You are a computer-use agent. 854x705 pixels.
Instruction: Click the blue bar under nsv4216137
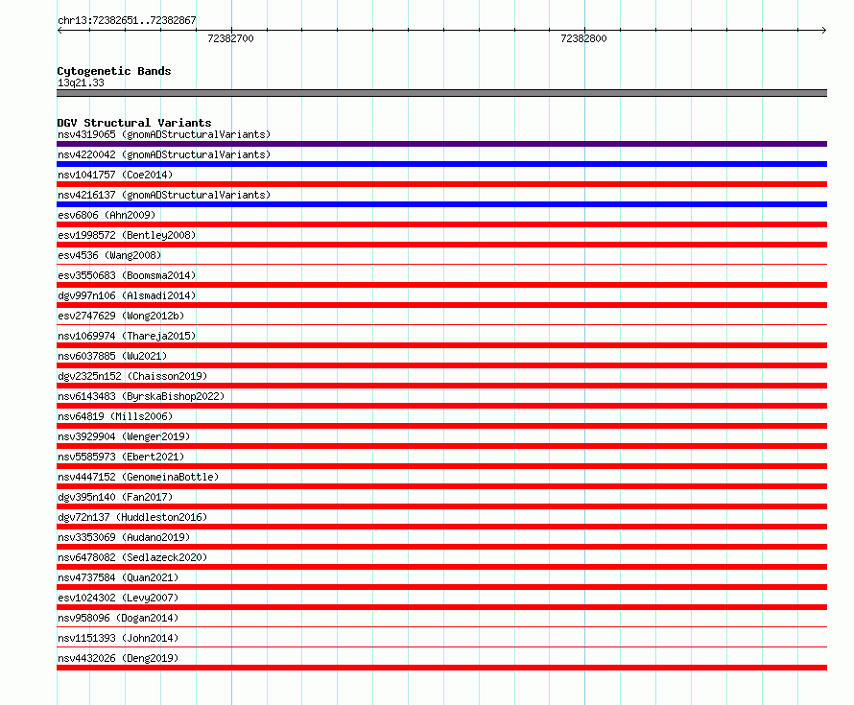(441, 204)
